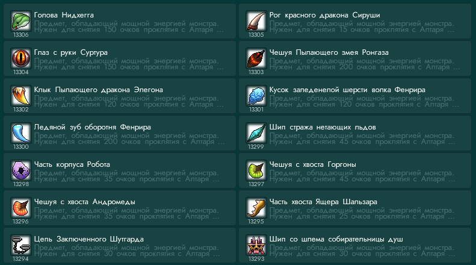Select the blue Ледяной зуб оборотня Фенрира icon
This screenshot has height=265, width=476.
pyautogui.click(x=21, y=133)
